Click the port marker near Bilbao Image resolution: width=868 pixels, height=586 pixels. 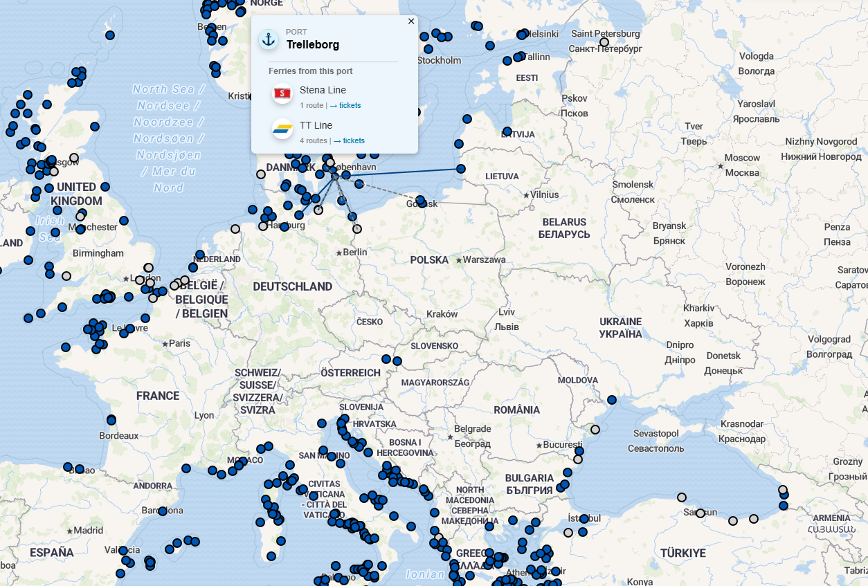68,467
